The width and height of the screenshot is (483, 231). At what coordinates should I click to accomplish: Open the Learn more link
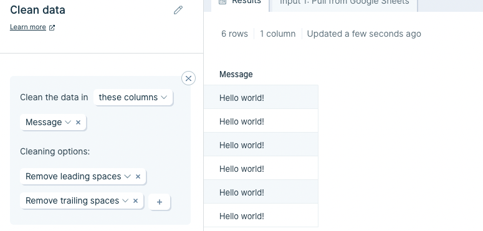point(28,27)
